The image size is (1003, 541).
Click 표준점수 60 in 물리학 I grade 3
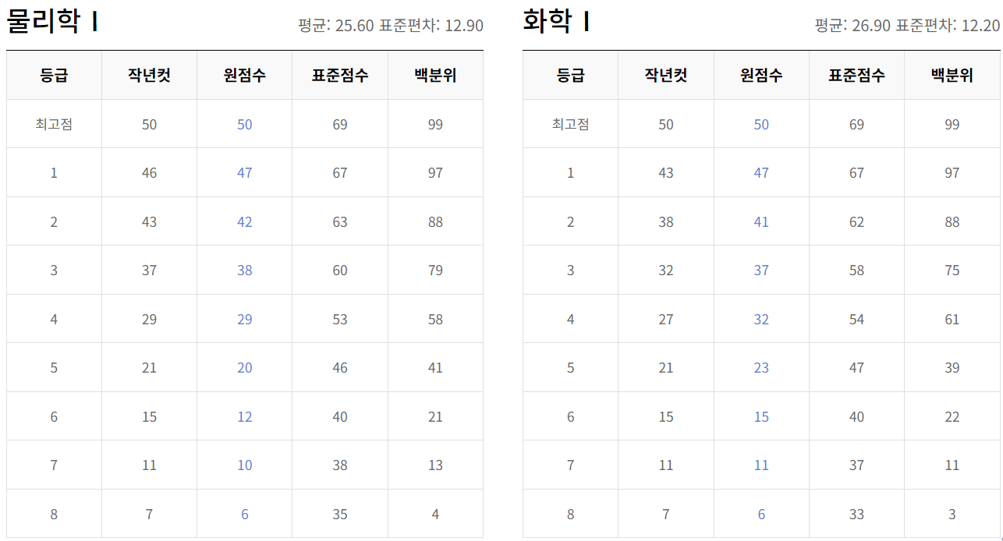click(x=340, y=270)
